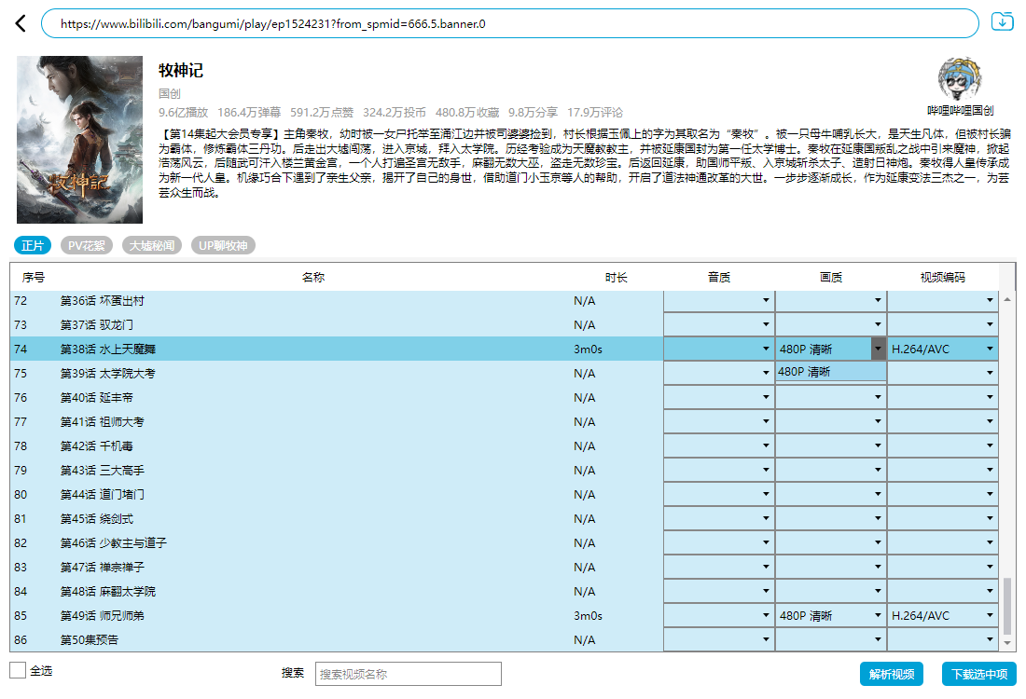
Task: Click the URL address bar
Action: click(x=509, y=23)
